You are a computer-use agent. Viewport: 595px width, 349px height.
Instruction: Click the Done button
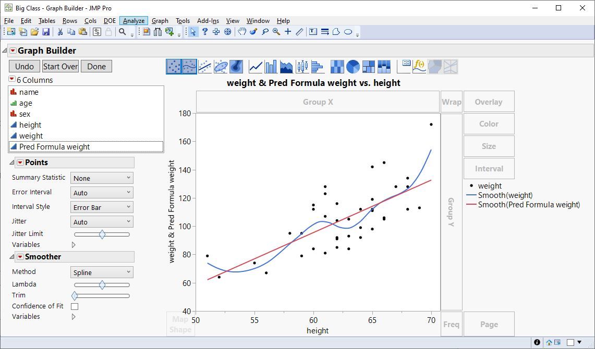click(x=96, y=66)
